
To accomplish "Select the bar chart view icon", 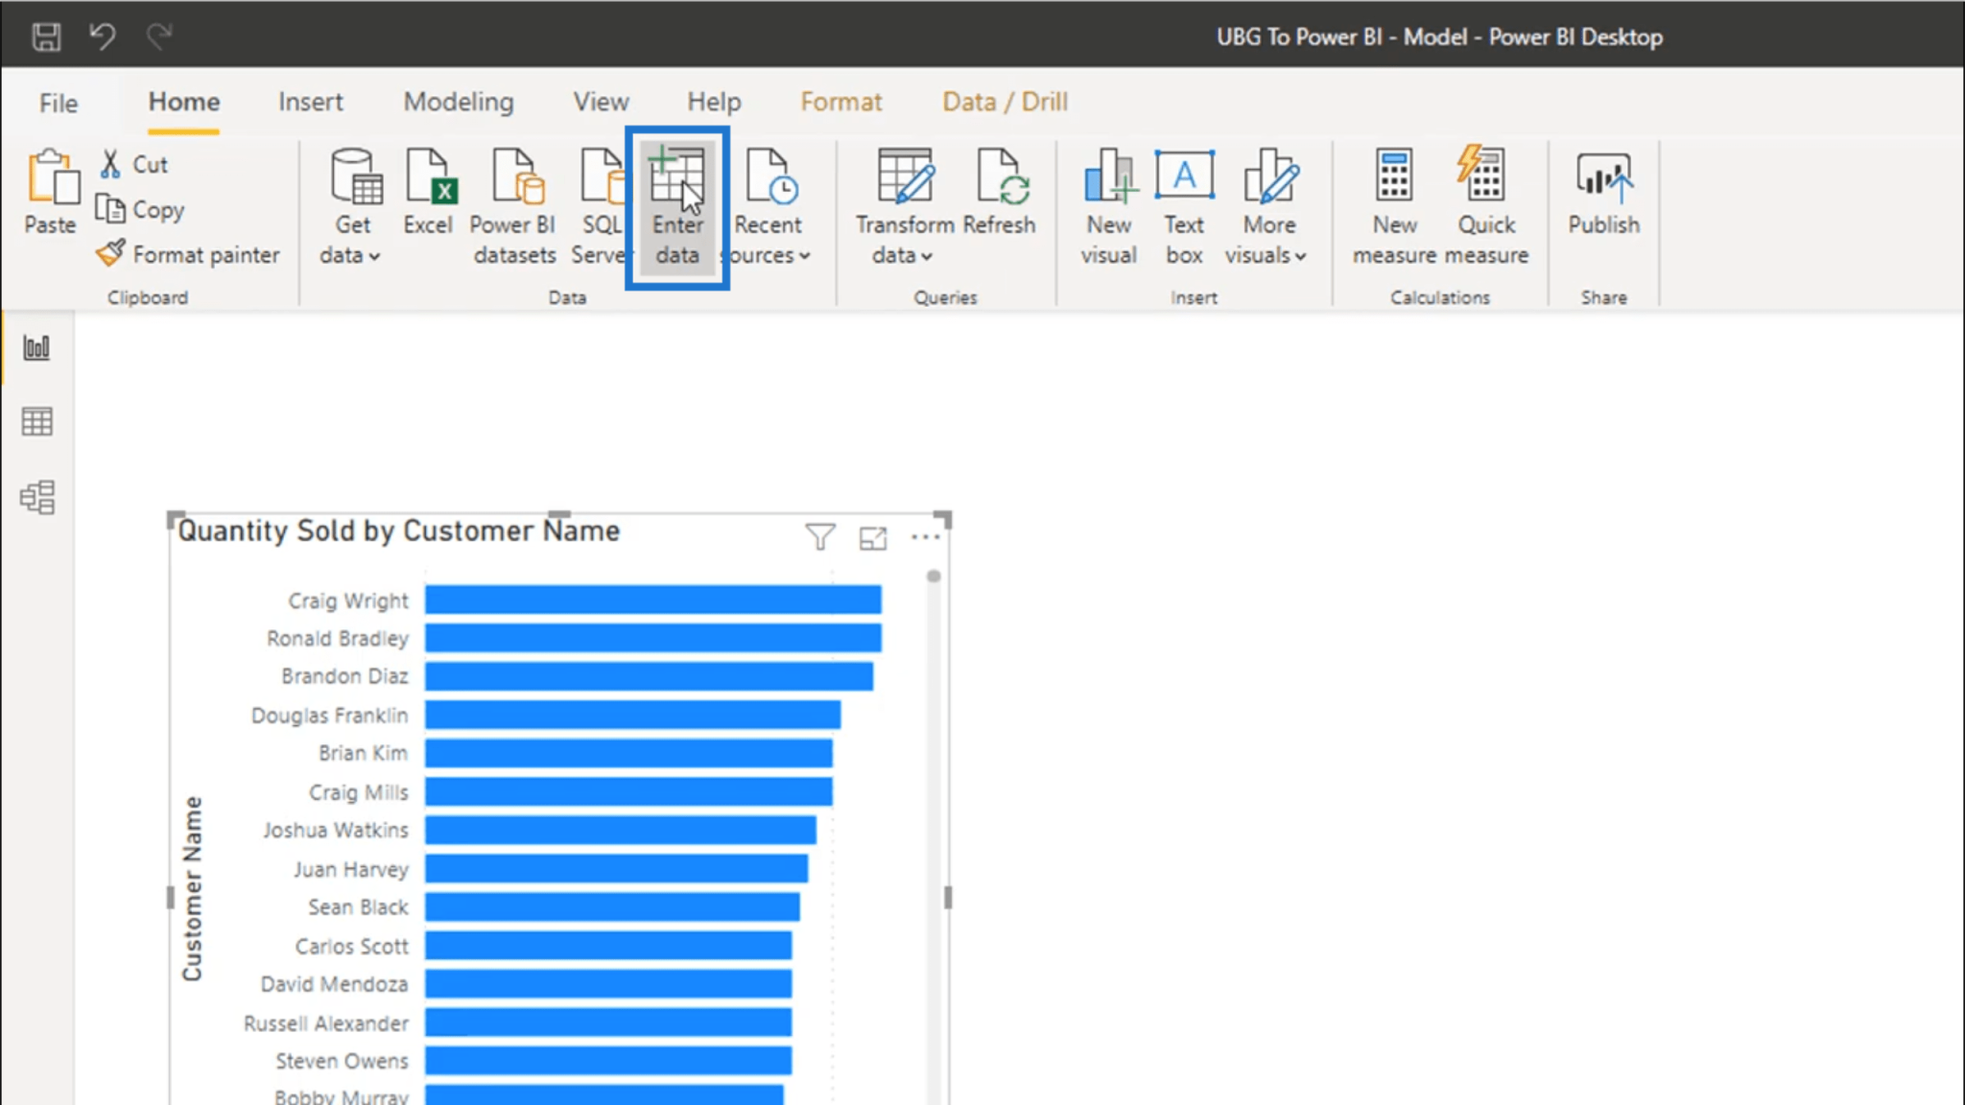I will tap(37, 348).
